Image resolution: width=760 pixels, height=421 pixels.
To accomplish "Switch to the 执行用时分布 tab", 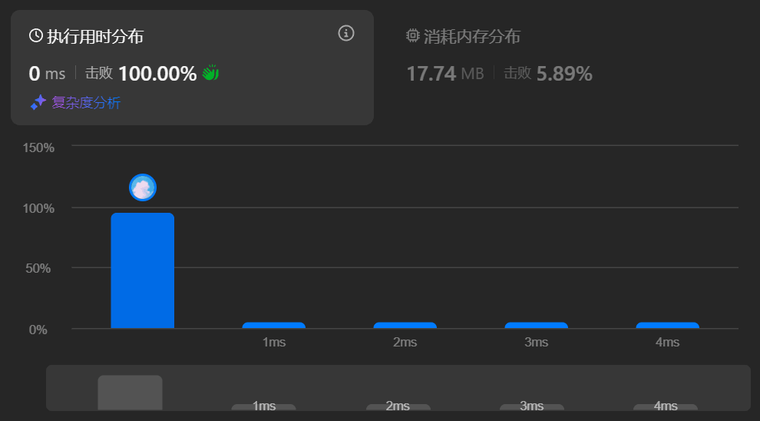I will (94, 36).
